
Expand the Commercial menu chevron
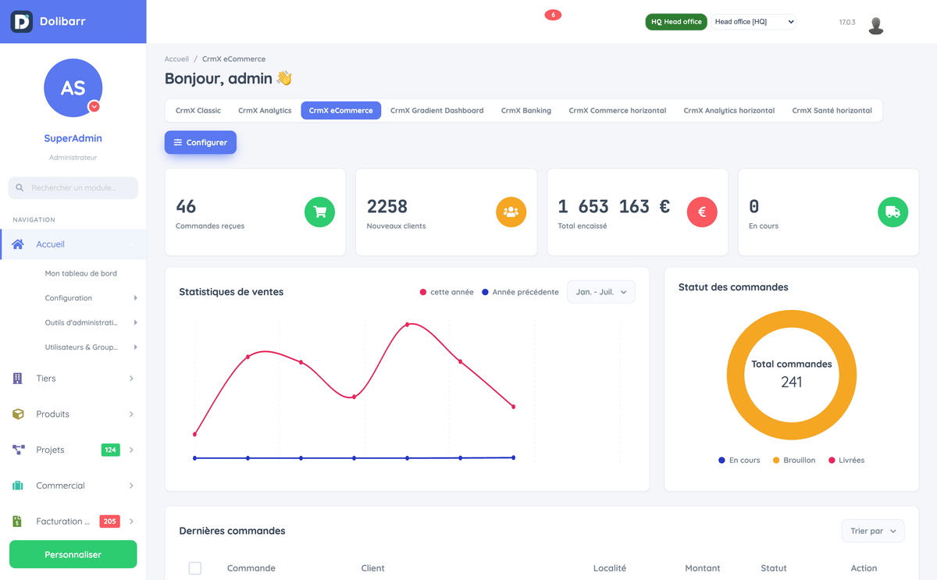[131, 486]
